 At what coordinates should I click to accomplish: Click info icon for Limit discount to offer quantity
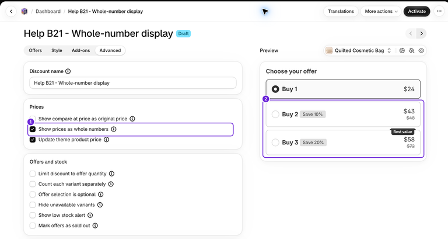[x=112, y=174]
